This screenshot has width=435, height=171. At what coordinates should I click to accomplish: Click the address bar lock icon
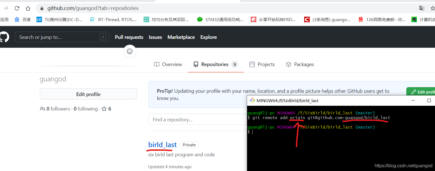[x=42, y=8]
